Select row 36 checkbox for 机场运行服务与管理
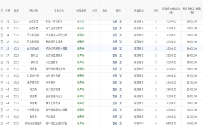This screenshot has width=203, height=127. [x=2, y=49]
